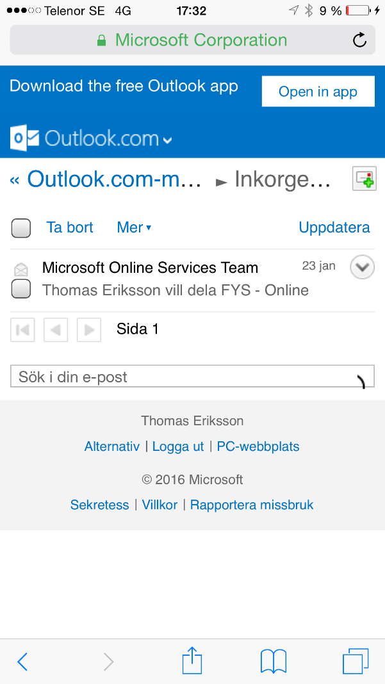385x684 pixels.
Task: Tap Safari back arrow
Action: coord(22,662)
